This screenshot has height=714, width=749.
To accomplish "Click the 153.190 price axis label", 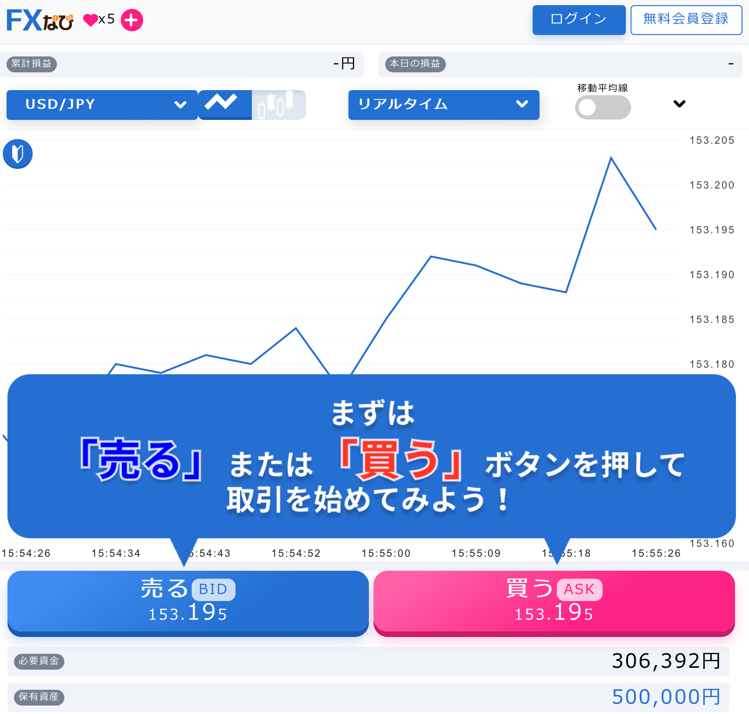I will pyautogui.click(x=712, y=274).
